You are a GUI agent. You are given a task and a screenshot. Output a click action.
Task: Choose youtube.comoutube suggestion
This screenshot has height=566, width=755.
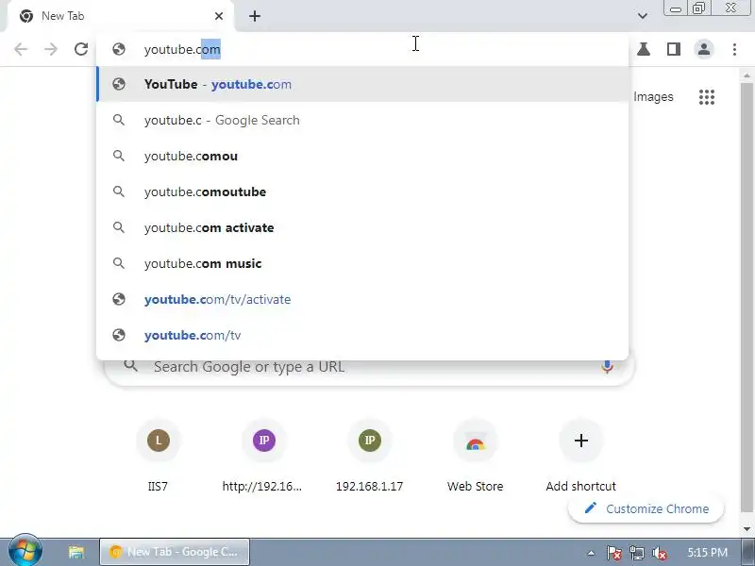pyautogui.click(x=362, y=191)
